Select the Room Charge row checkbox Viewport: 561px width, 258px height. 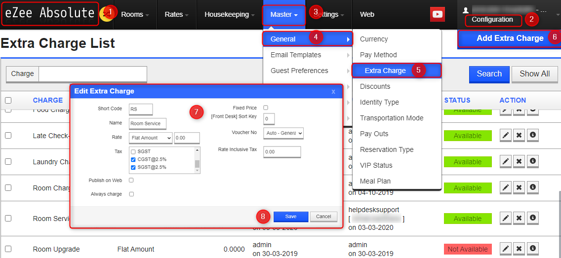[8, 187]
